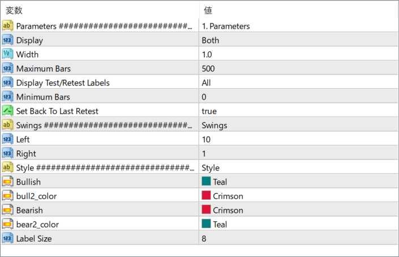Click the color-type icon beside Bullish
The height and width of the screenshot is (257, 399).
tap(7, 182)
